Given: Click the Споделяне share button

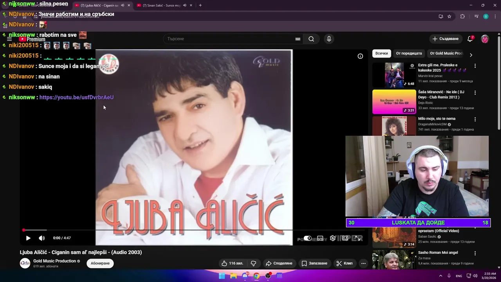Looking at the screenshot, I should [279, 263].
